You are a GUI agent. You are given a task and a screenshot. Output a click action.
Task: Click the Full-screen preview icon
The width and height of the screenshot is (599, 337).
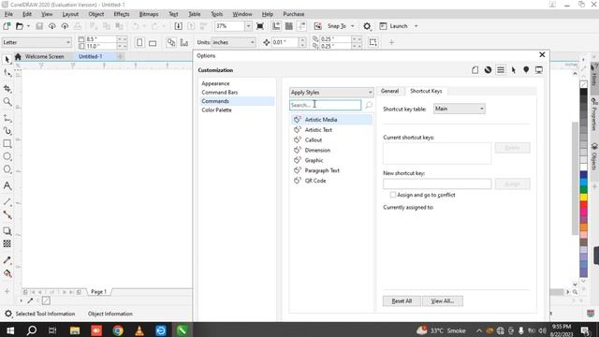tap(260, 26)
